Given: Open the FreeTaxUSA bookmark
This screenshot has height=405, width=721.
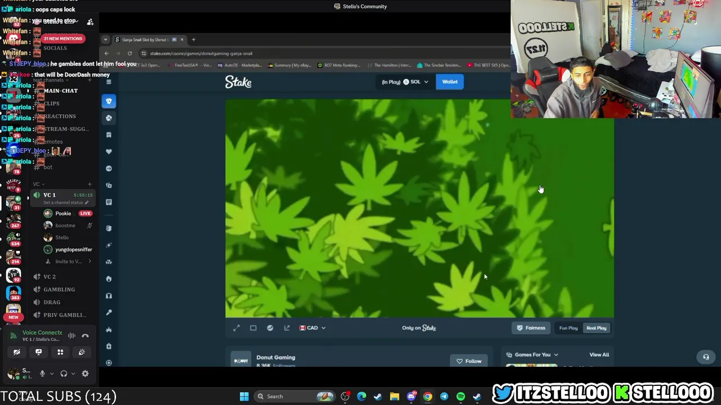Looking at the screenshot, I should 190,65.
